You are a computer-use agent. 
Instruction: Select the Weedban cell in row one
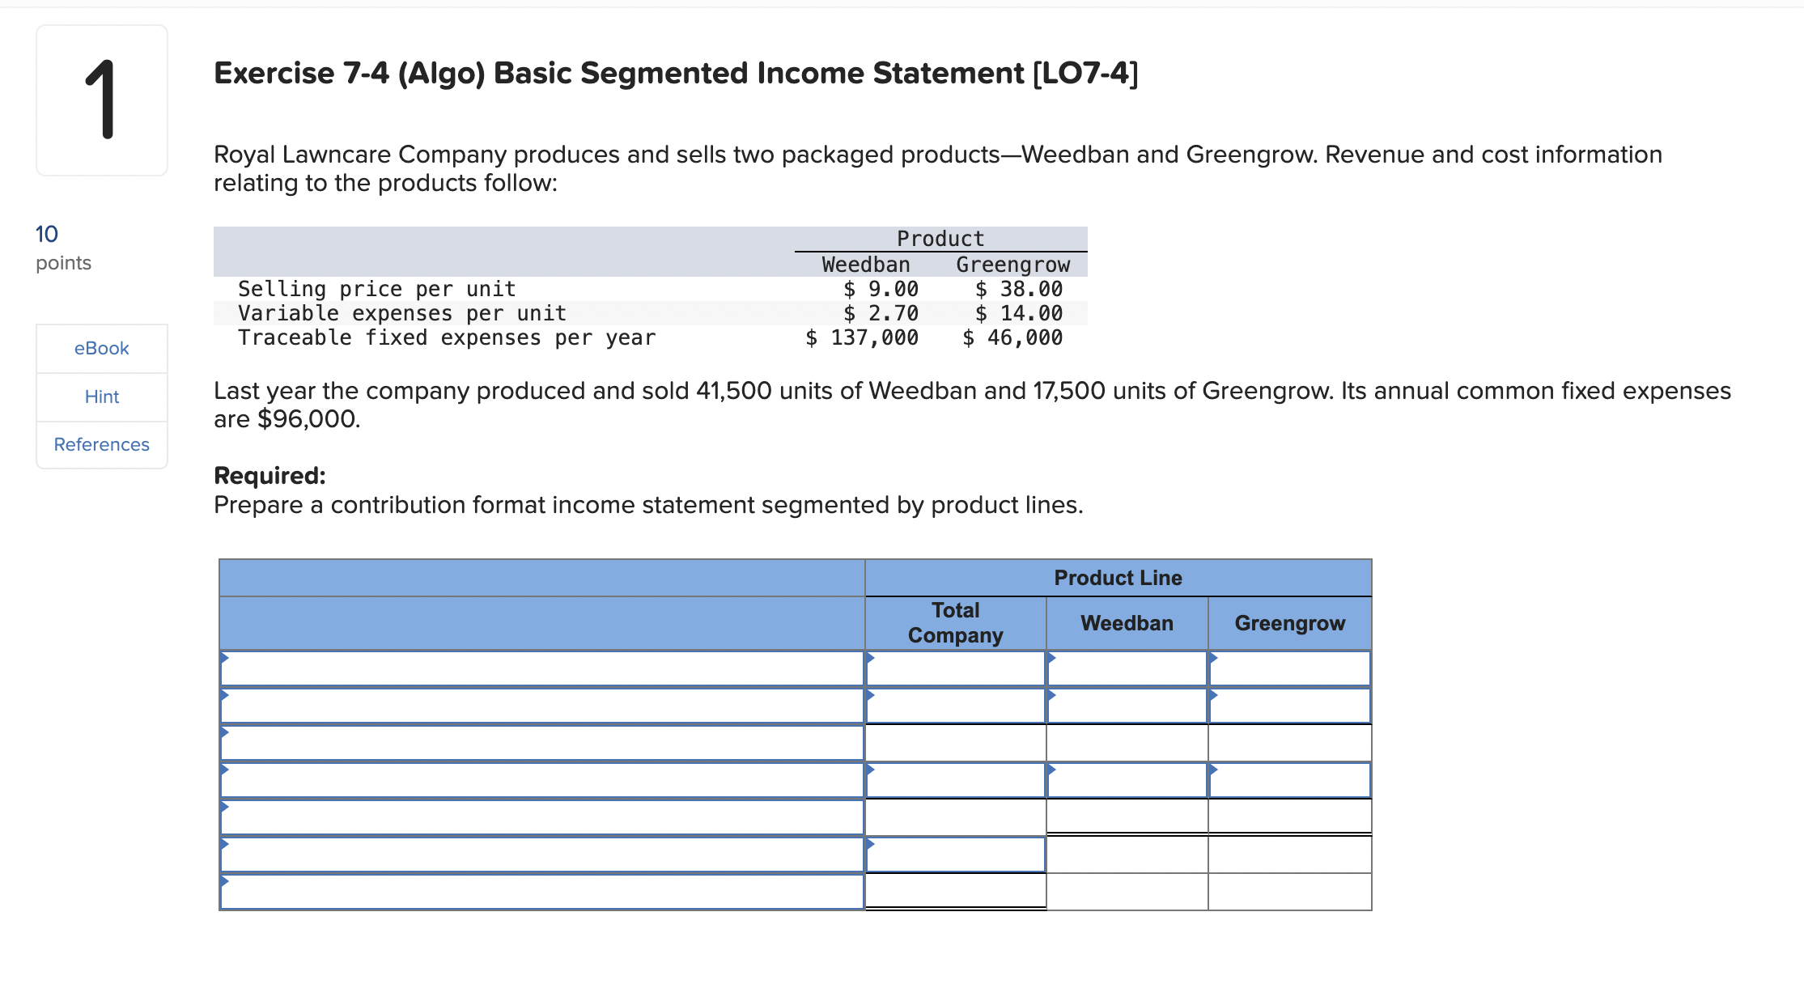(1126, 668)
